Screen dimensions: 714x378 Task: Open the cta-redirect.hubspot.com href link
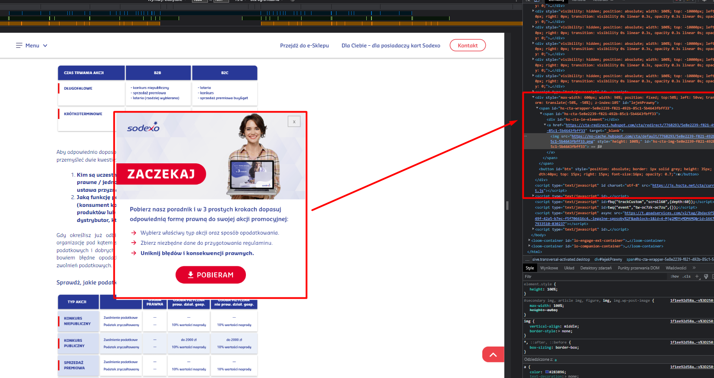click(x=640, y=125)
